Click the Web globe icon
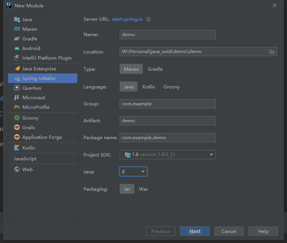The height and width of the screenshot is (243, 287). tap(17, 169)
